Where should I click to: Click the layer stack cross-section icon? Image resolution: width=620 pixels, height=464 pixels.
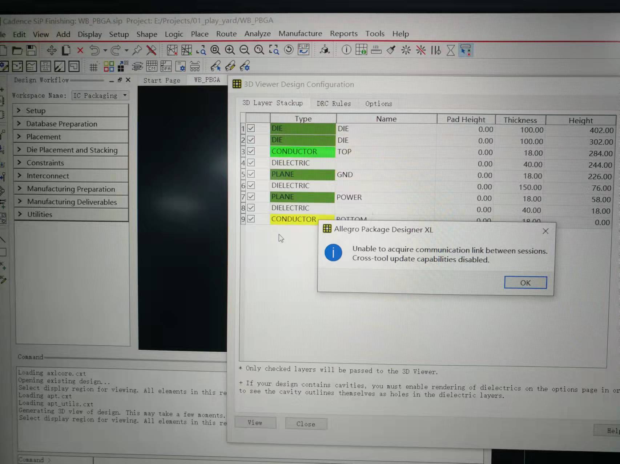click(x=137, y=66)
